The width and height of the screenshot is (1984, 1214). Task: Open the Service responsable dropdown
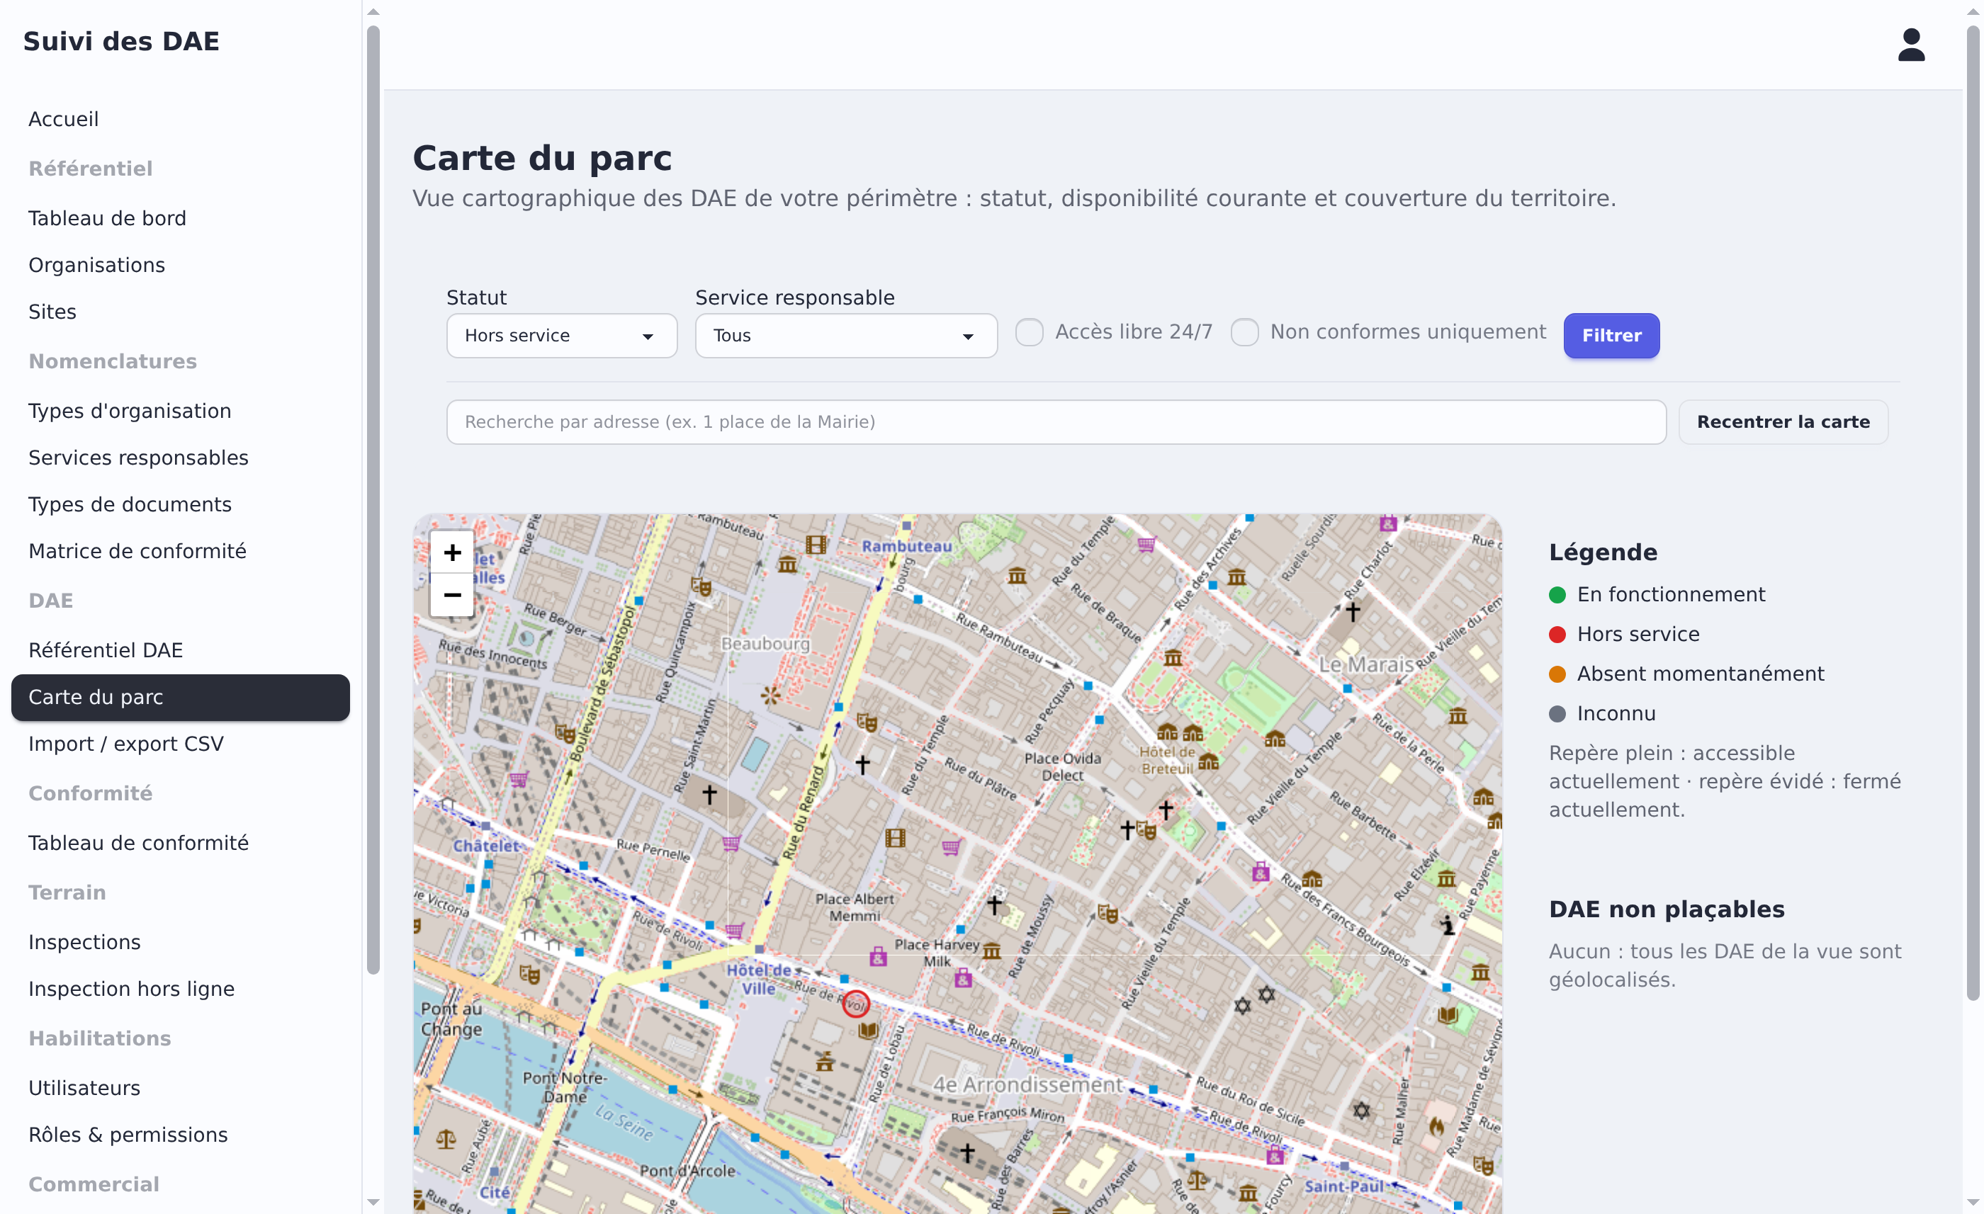pyautogui.click(x=845, y=336)
